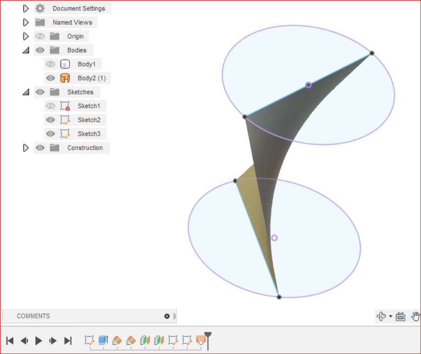Select the first sketch feature in the timeline

[x=89, y=341]
